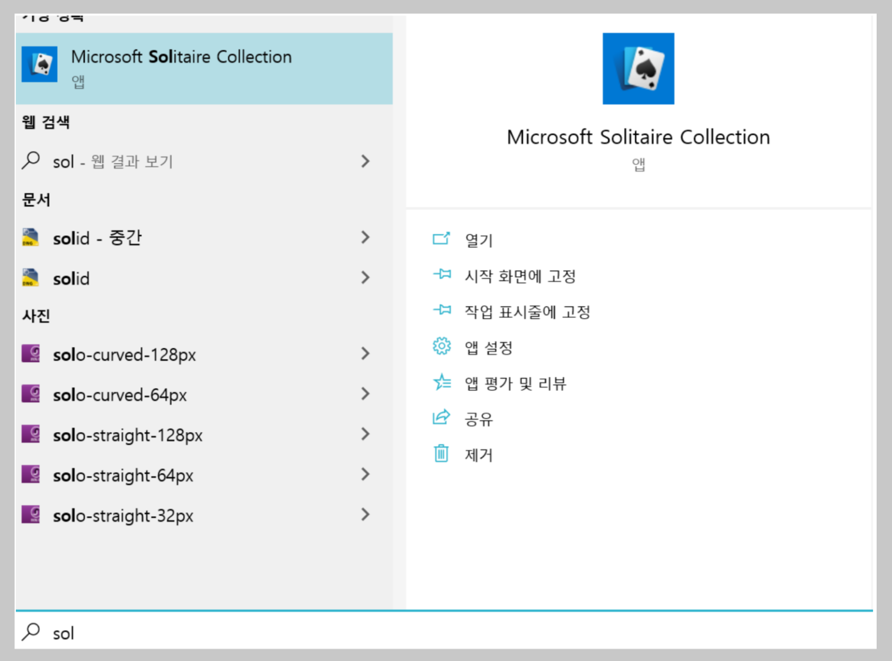The image size is (892, 661).
Task: Click the gear icon for 앱 설정
Action: (x=441, y=346)
